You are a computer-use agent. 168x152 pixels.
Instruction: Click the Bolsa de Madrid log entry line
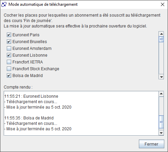(29, 118)
